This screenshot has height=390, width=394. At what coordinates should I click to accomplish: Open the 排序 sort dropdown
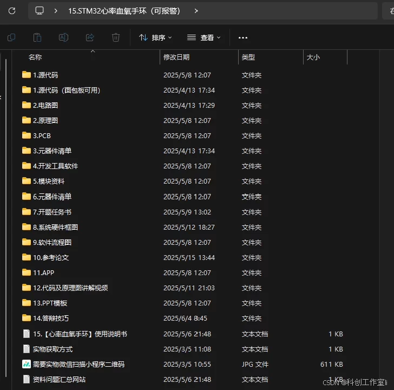[155, 38]
